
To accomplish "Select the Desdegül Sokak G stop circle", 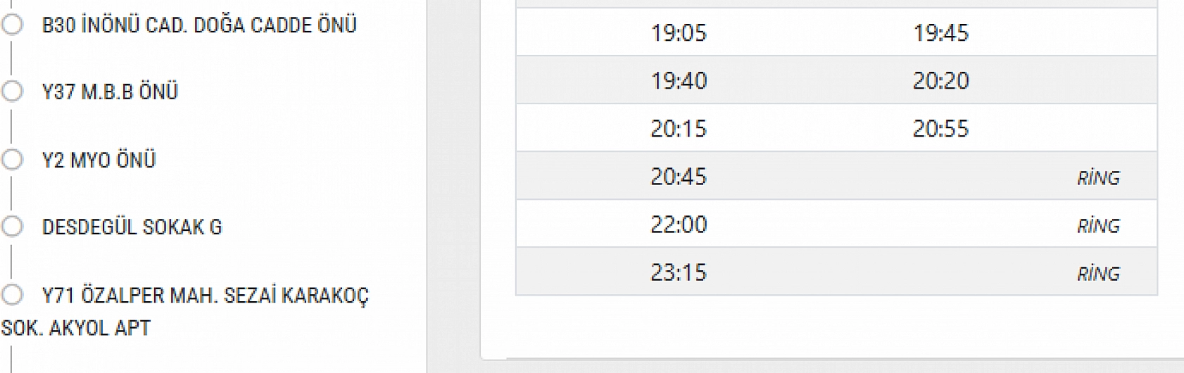I will pos(12,227).
